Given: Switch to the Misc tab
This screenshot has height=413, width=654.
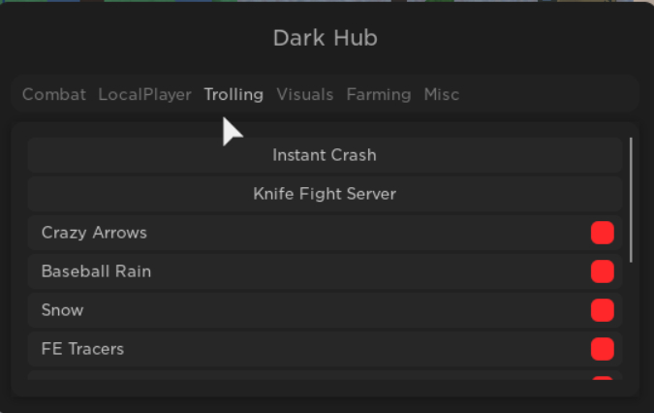Looking at the screenshot, I should (442, 95).
